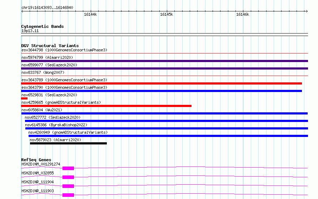The image size is (318, 199).
Task: Click the nsv6599077 (Sedlazeck2020) label
Action: point(49,65)
